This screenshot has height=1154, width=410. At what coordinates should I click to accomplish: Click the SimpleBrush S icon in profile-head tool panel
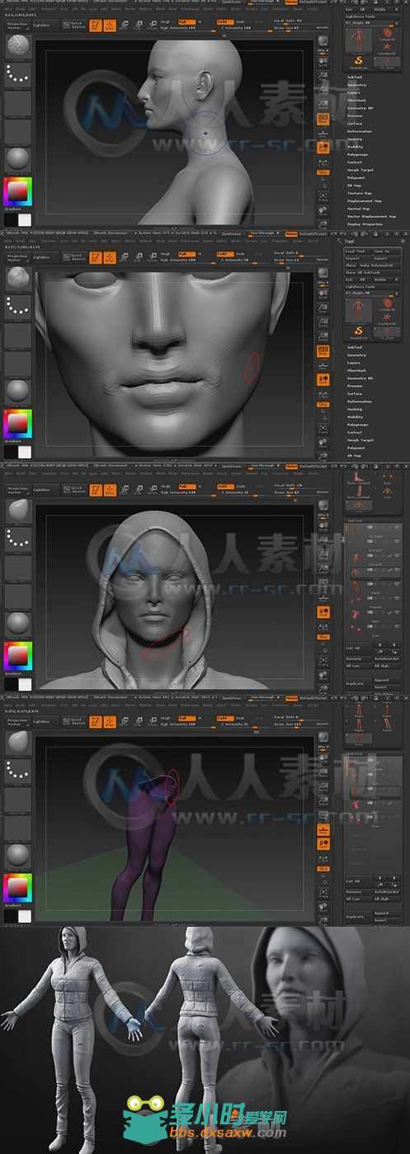pyautogui.click(x=359, y=60)
